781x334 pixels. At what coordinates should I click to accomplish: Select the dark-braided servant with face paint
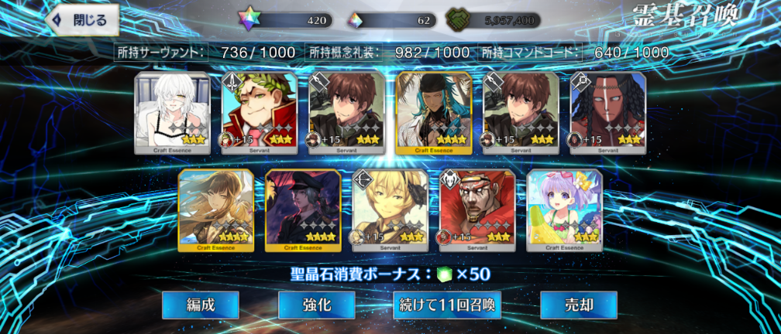(x=608, y=113)
